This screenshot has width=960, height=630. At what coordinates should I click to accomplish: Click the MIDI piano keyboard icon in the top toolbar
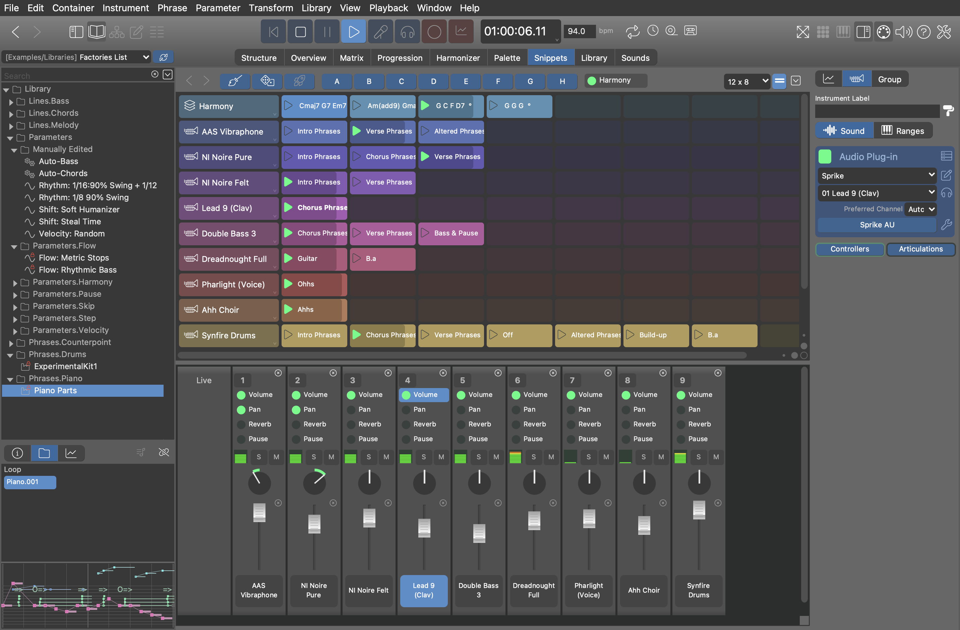(843, 31)
